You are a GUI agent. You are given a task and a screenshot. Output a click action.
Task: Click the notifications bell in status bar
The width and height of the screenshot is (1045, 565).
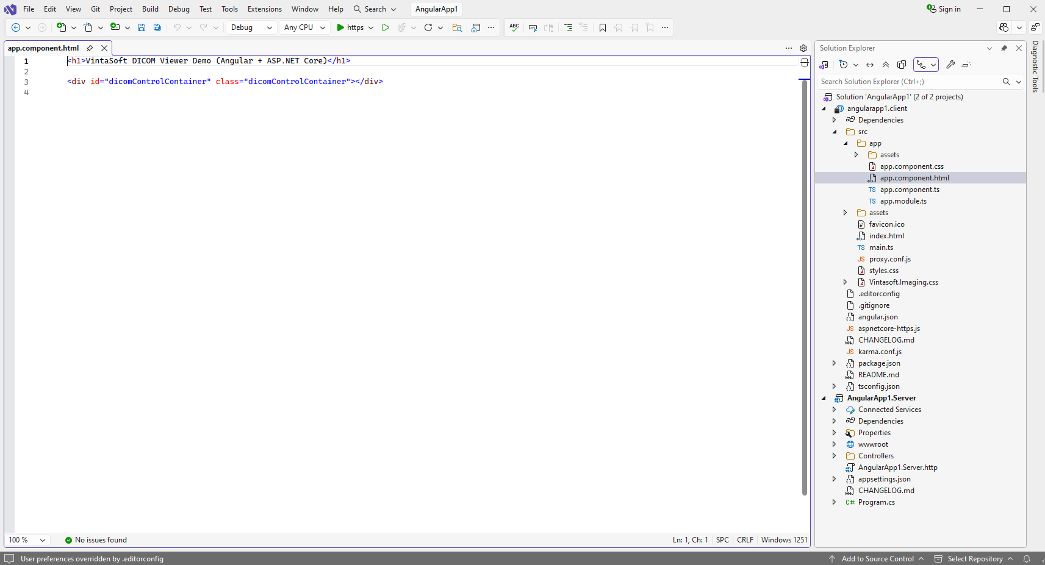(1027, 559)
